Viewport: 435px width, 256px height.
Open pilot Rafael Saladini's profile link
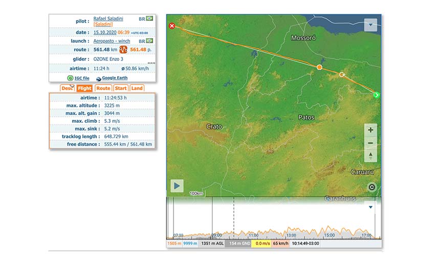108,18
